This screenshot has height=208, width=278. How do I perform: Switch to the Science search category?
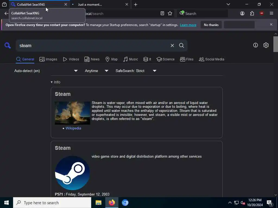[x=165, y=59]
